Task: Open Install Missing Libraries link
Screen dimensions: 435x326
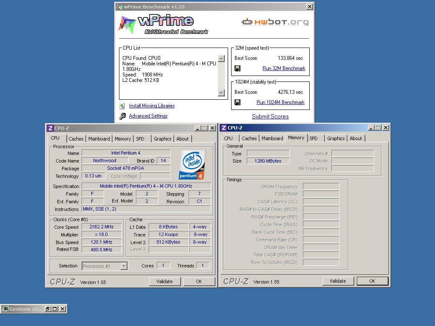Action: click(152, 106)
